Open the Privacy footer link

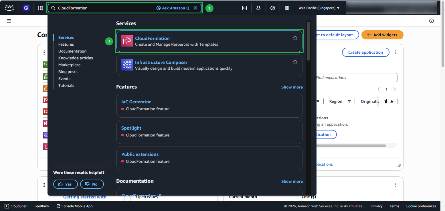tap(377, 206)
